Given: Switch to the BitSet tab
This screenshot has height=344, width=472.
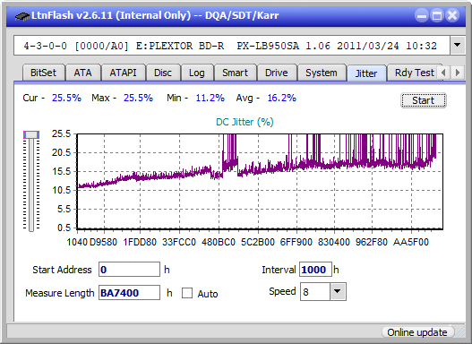Looking at the screenshot, I should pos(43,73).
